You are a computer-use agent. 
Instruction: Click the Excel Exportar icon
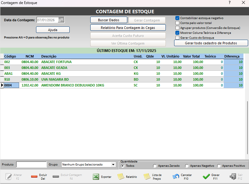click(96, 177)
